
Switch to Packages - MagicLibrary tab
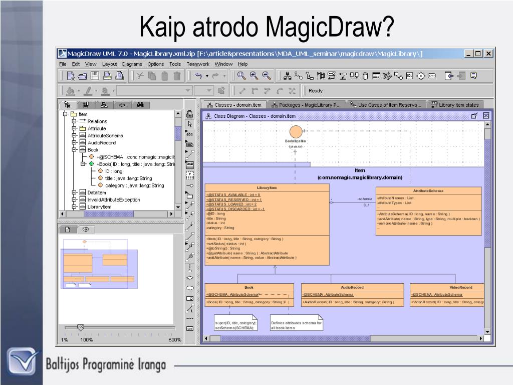306,105
